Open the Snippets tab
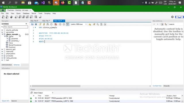This screenshot has height=103, width=184. click(x=166, y=86)
